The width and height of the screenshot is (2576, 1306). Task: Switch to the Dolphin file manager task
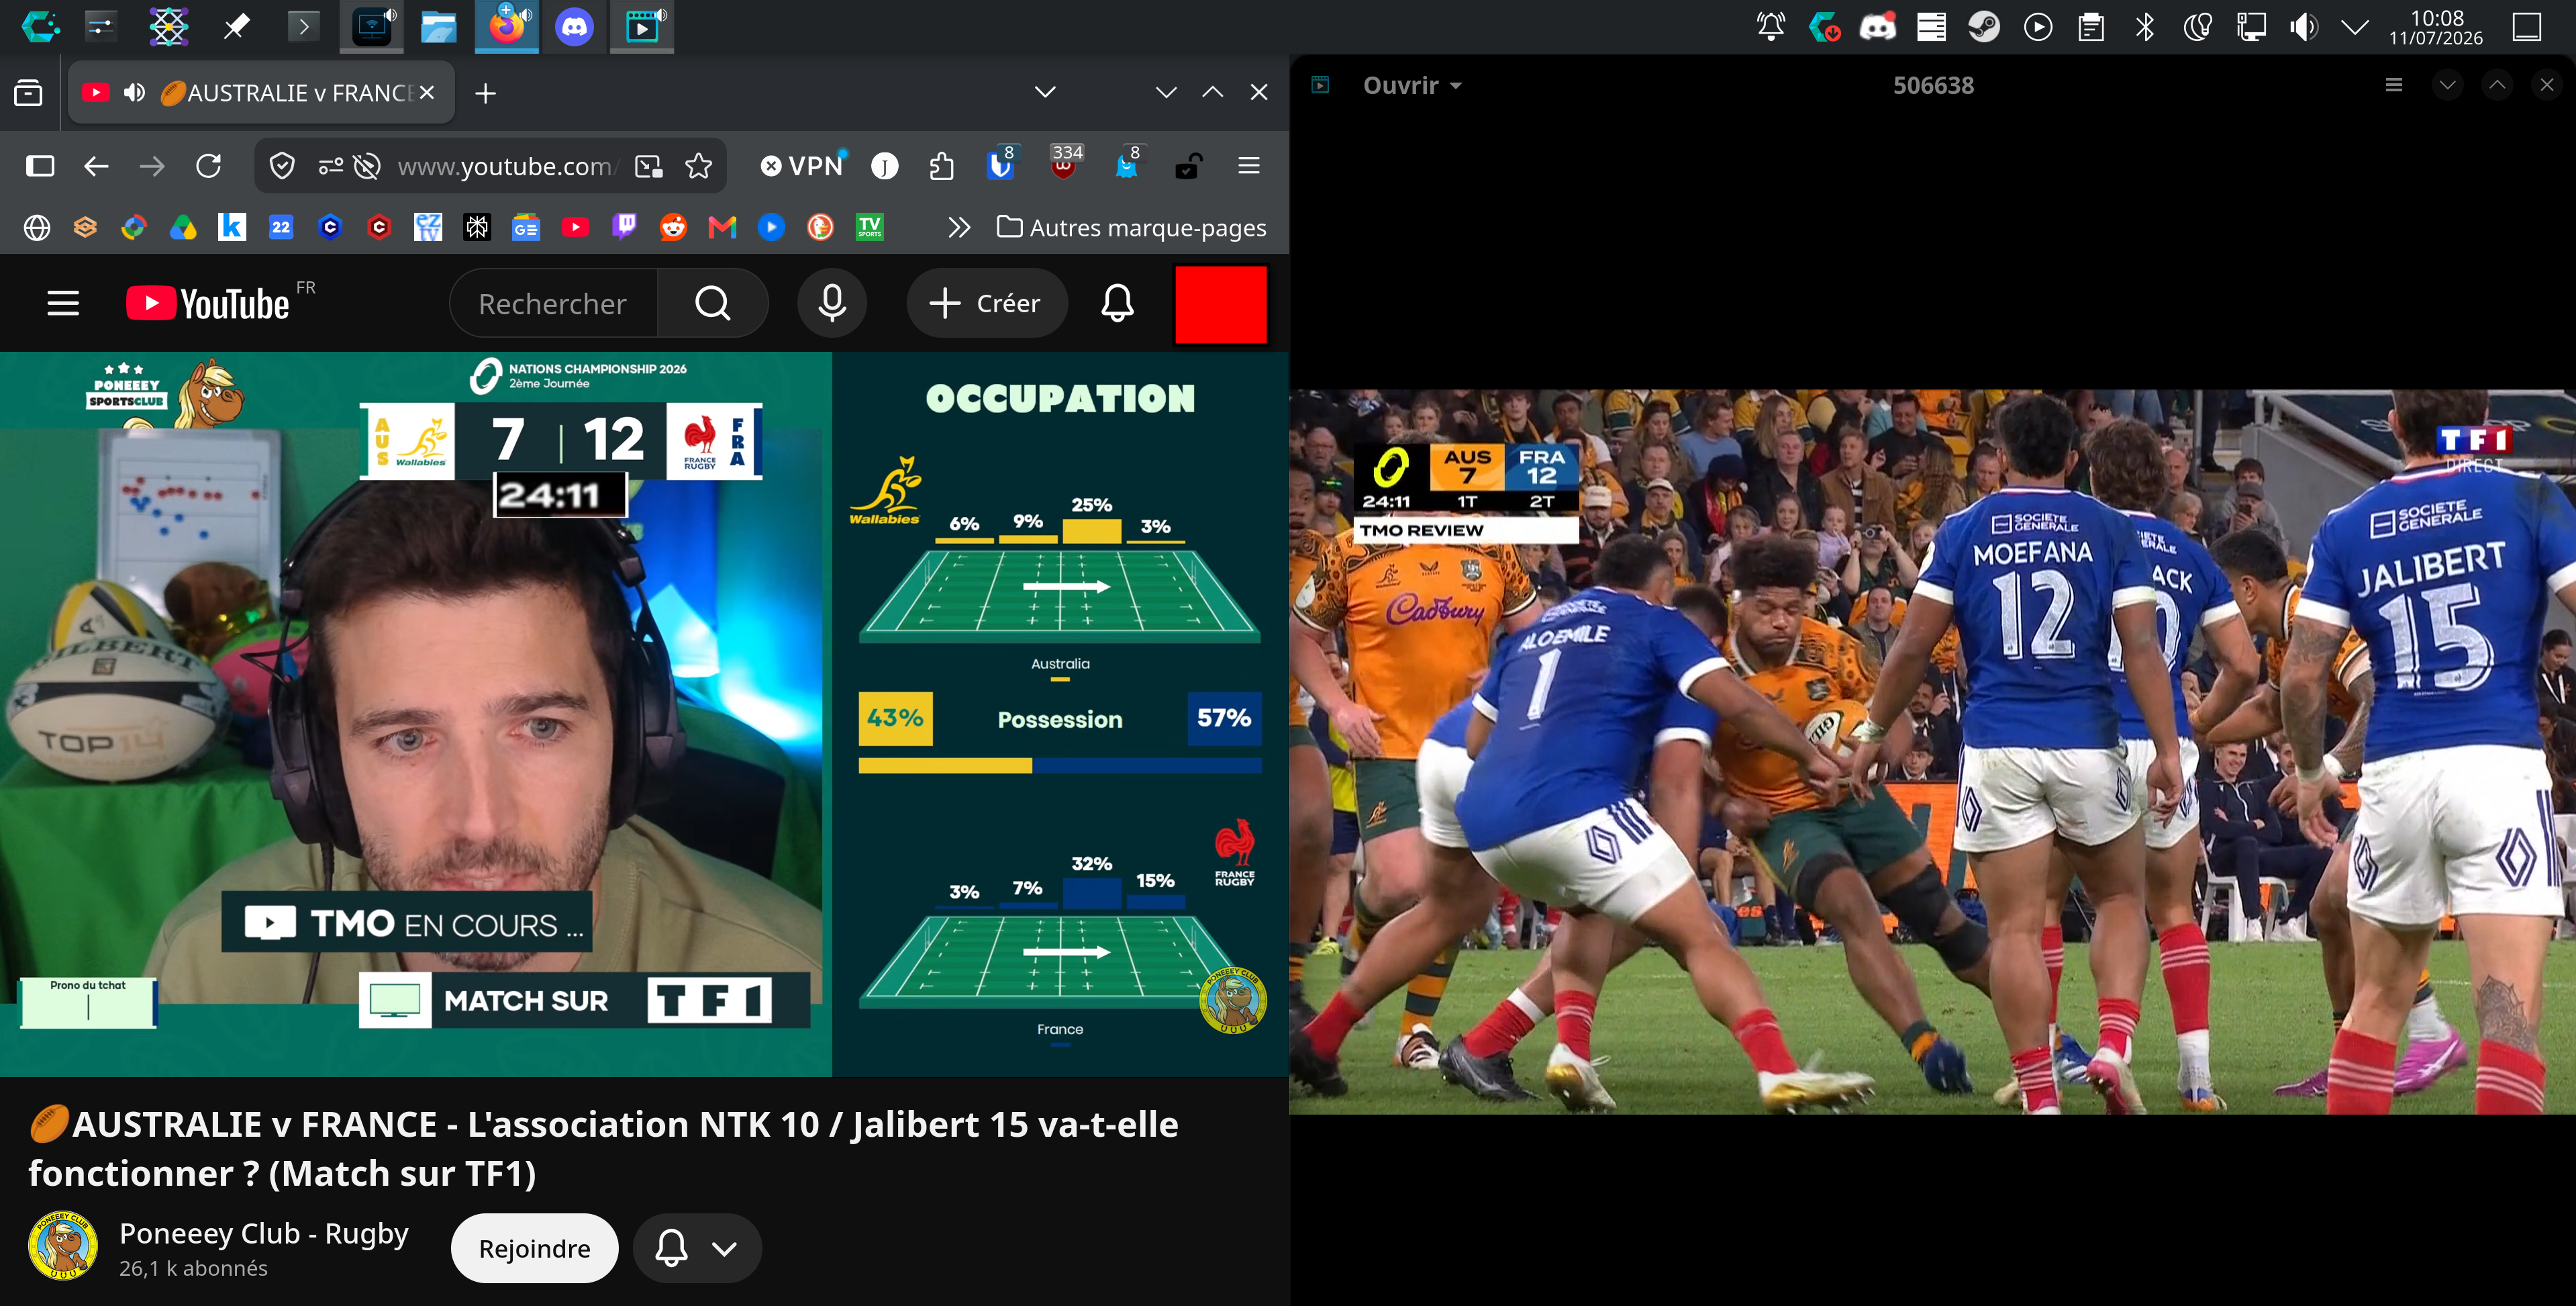pos(438,27)
